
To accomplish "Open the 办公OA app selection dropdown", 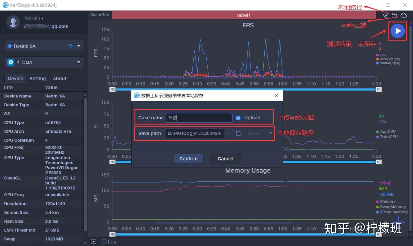I will pos(44,62).
